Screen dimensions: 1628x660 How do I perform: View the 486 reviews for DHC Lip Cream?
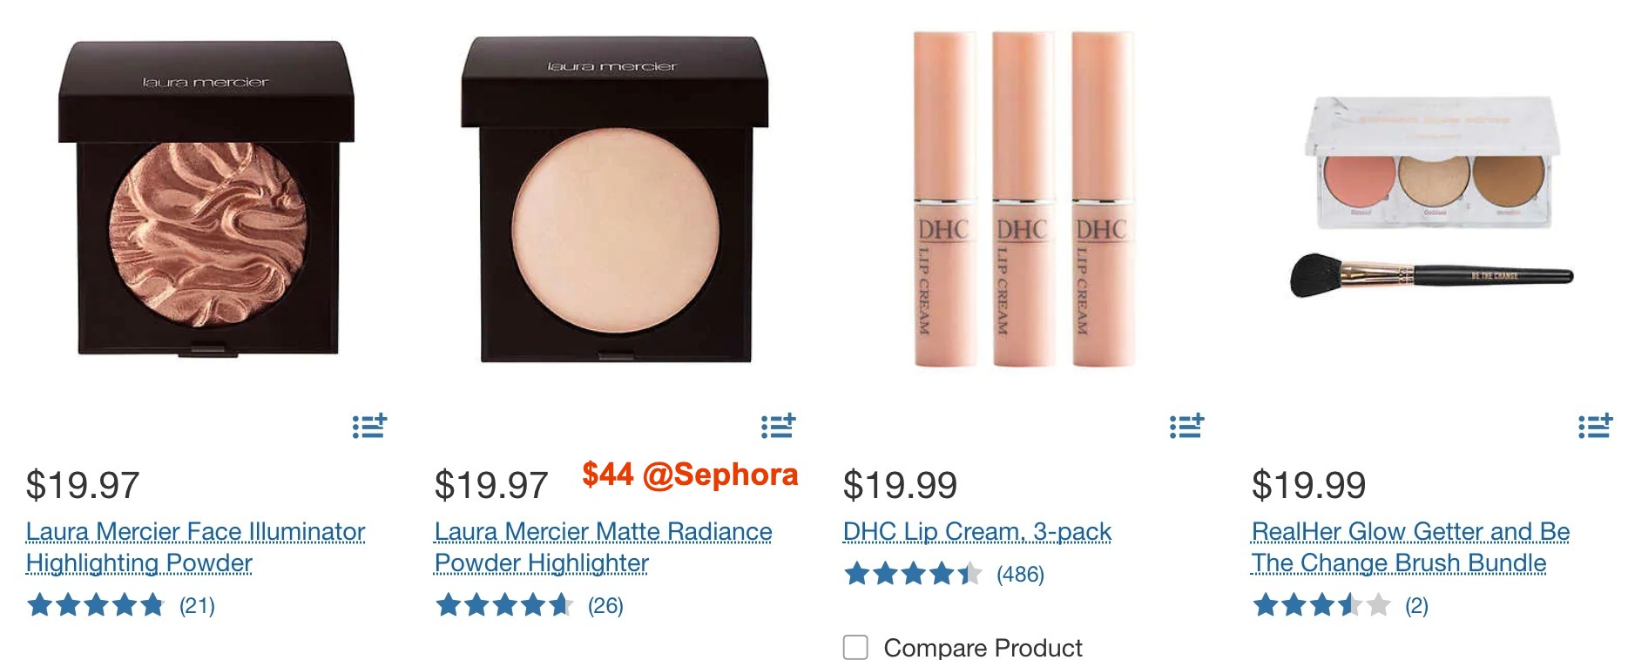[x=1020, y=575]
